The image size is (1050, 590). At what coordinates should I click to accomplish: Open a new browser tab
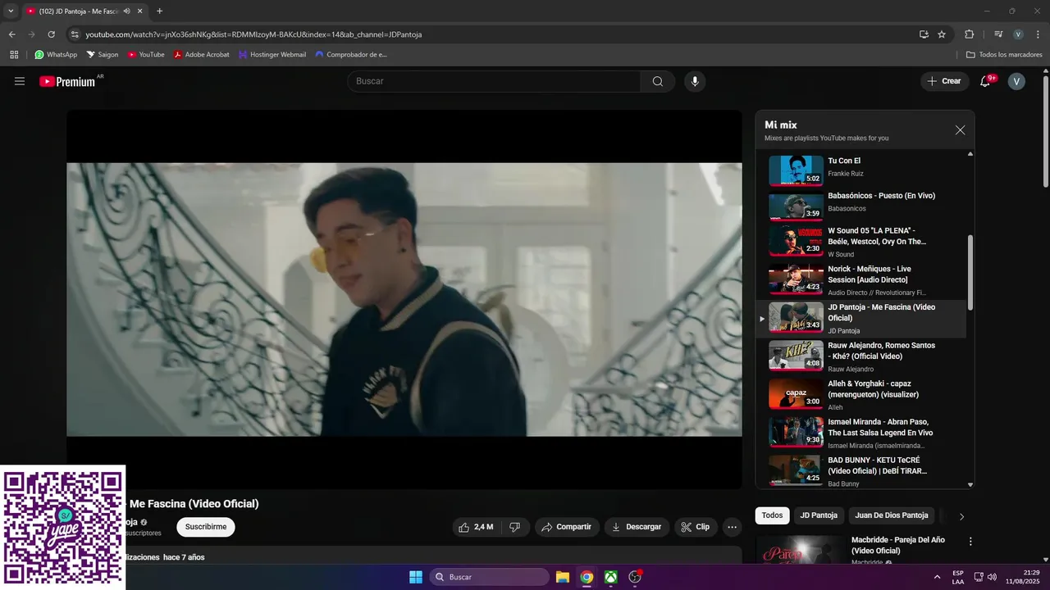(159, 11)
